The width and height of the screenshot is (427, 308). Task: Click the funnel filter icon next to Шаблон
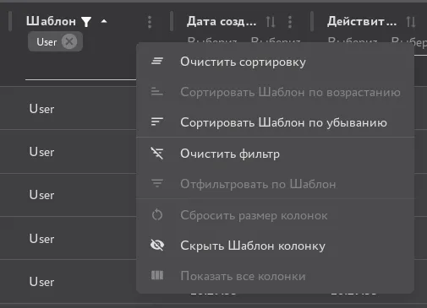[86, 22]
